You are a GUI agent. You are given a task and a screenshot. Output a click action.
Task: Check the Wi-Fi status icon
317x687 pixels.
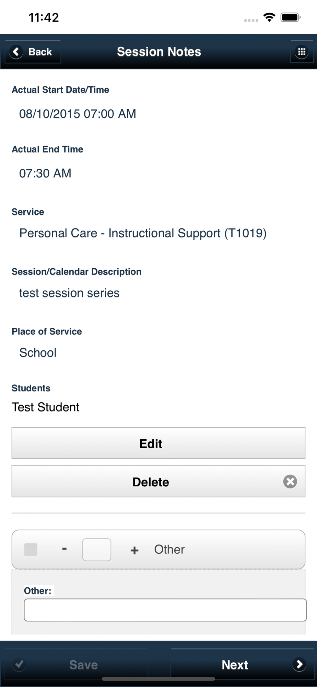click(269, 17)
